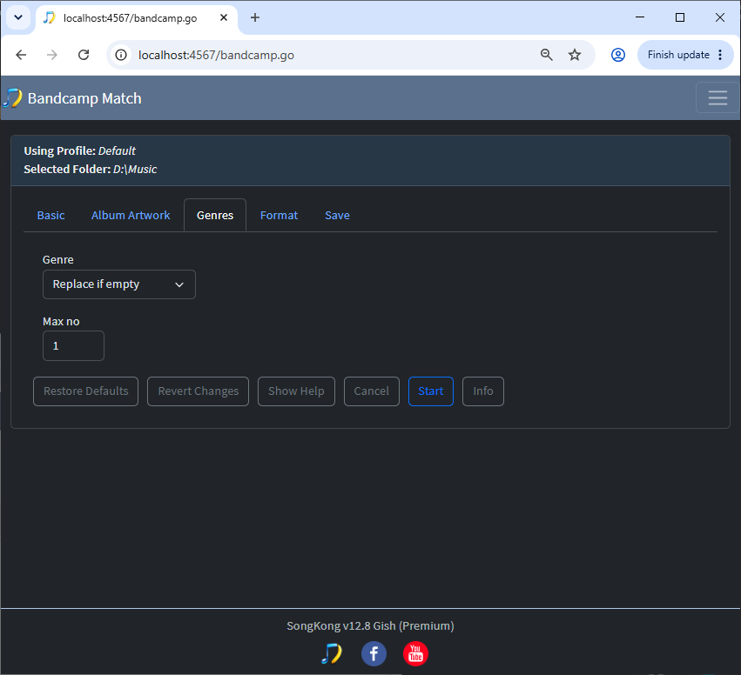Minimize the browser window
741x675 pixels.
point(640,17)
